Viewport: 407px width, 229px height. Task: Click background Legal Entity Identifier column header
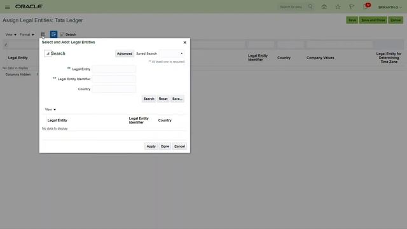pos(258,58)
